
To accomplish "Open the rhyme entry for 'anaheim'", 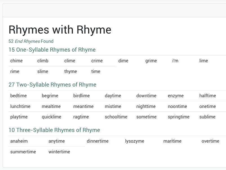I will [x=19, y=141].
